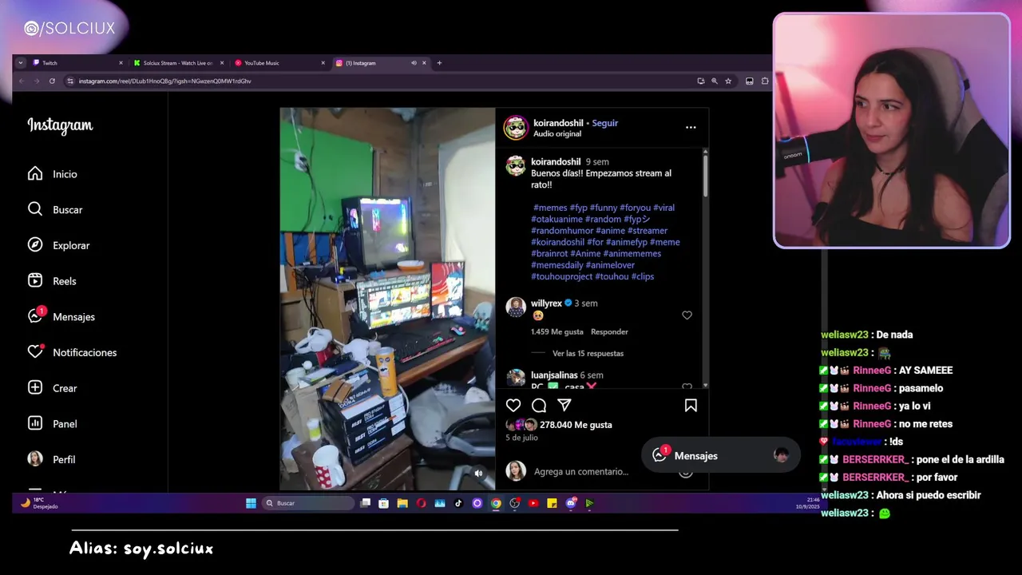
Task: Mute the reel video audio
Action: (x=478, y=474)
